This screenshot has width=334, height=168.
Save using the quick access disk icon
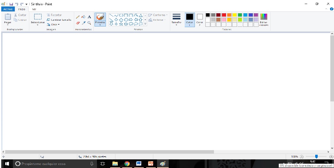coord(11,4)
